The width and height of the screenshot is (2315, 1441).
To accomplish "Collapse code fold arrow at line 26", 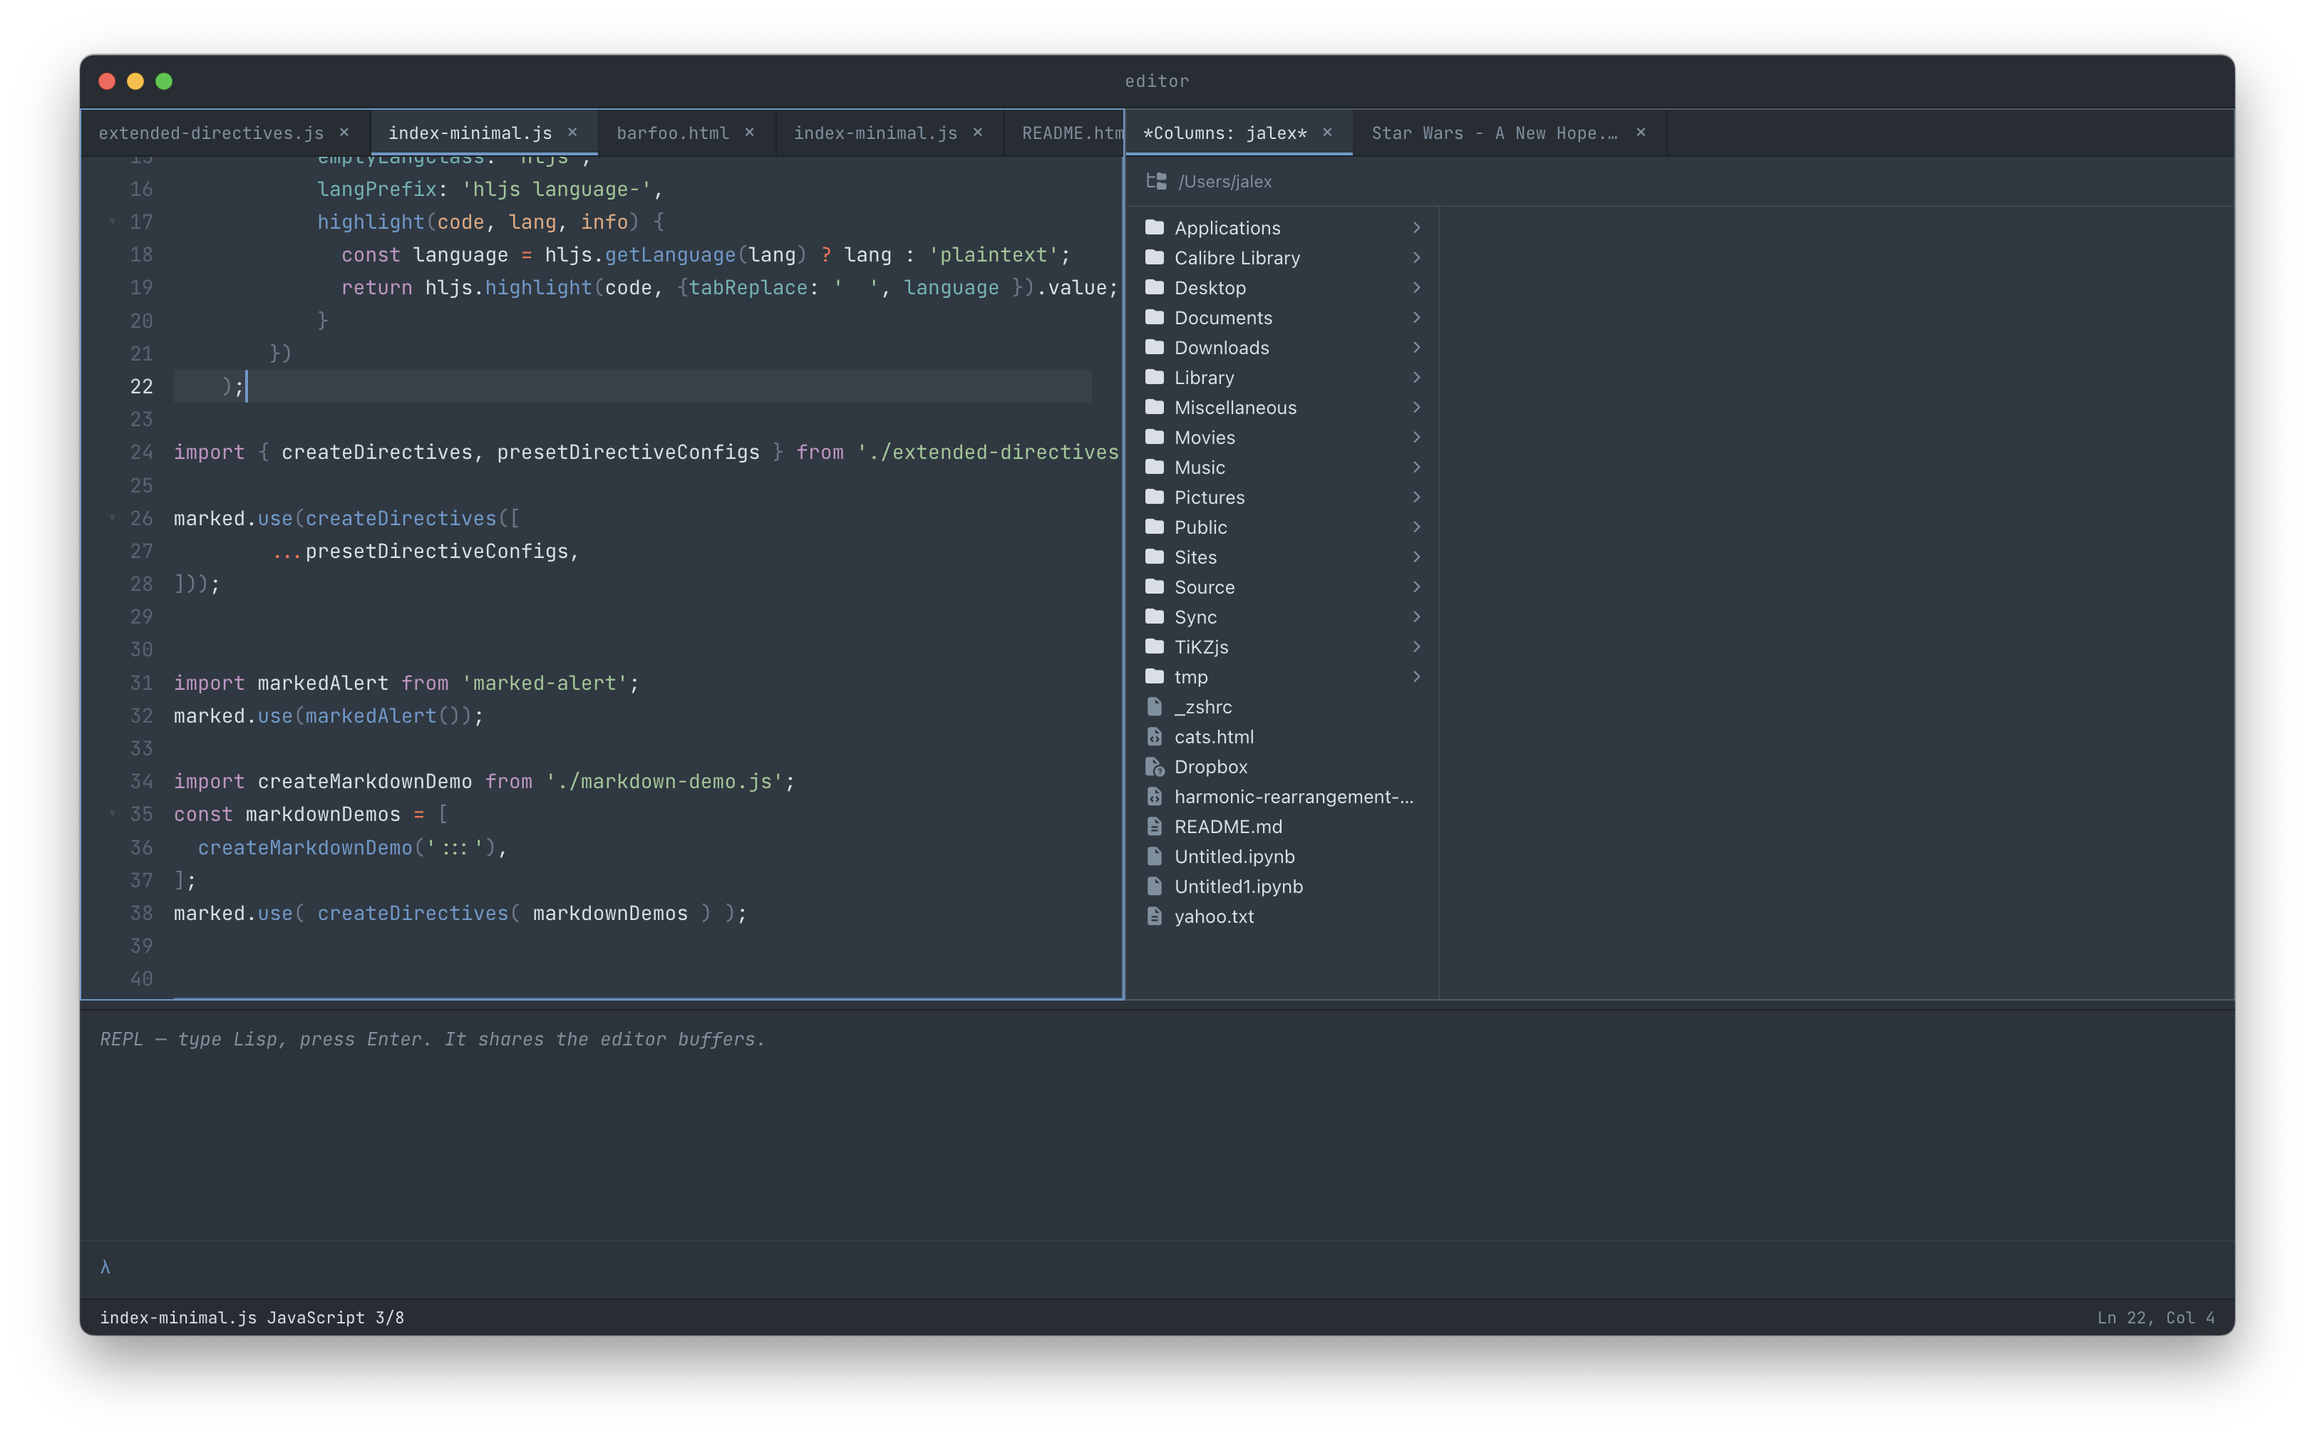I will point(113,517).
